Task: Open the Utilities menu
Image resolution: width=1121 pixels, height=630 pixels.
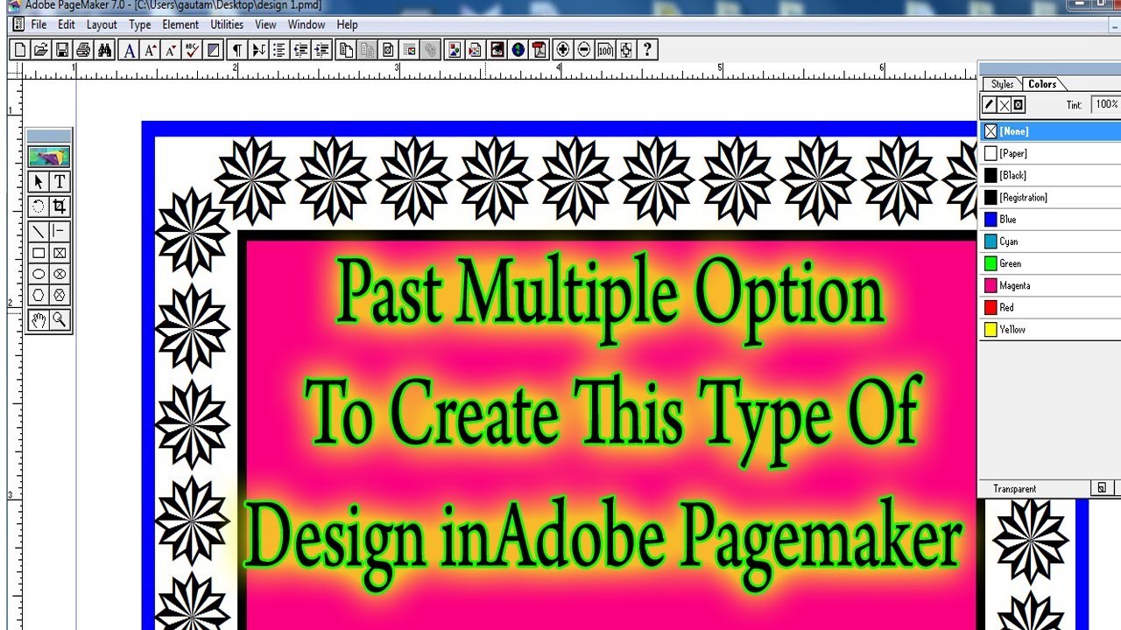Action: [x=227, y=24]
